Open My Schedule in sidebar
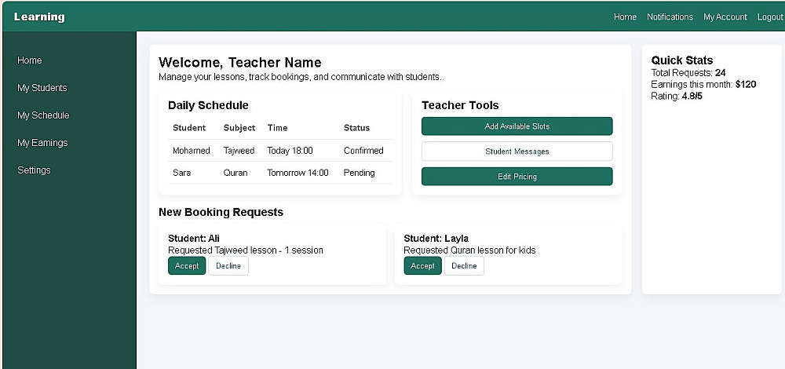Viewport: 785px width, 369px height. coord(43,115)
